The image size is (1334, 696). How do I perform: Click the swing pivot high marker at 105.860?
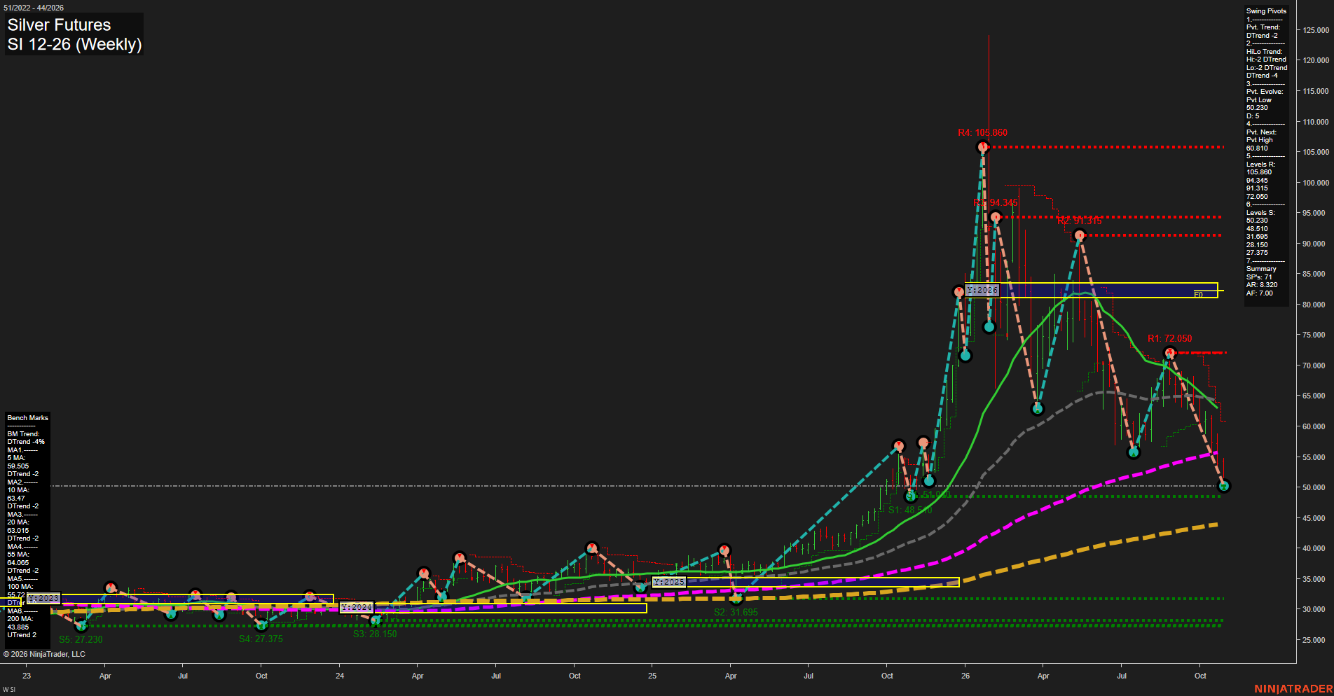[x=982, y=146]
